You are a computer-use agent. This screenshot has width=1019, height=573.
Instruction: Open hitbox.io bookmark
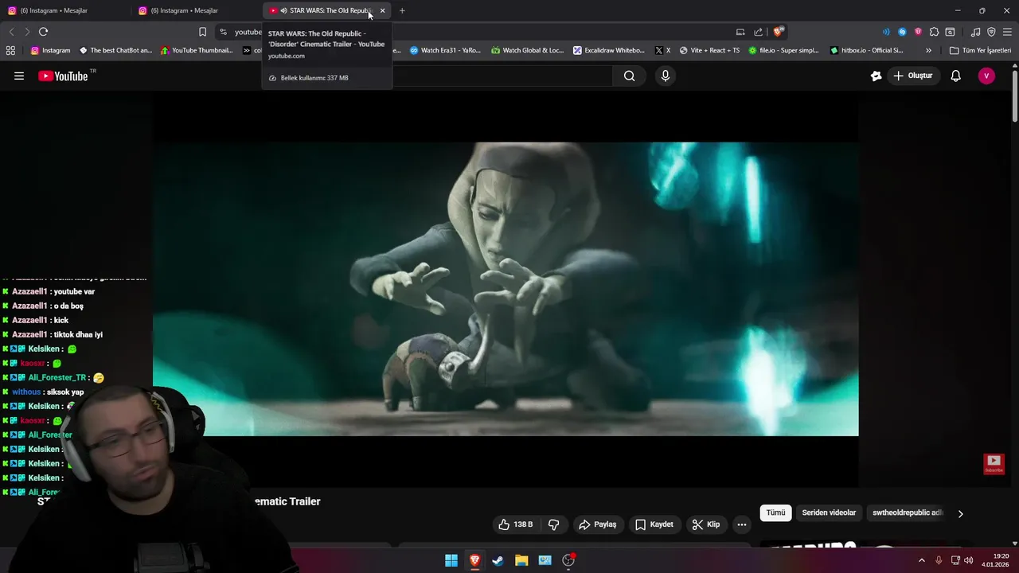coord(866,50)
